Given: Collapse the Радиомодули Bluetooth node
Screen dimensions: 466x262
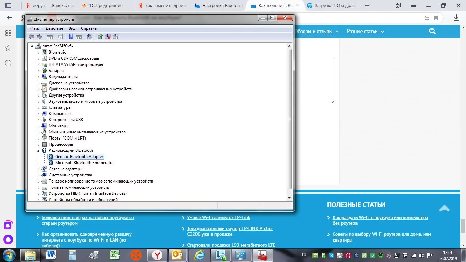Looking at the screenshot, I should coord(38,150).
